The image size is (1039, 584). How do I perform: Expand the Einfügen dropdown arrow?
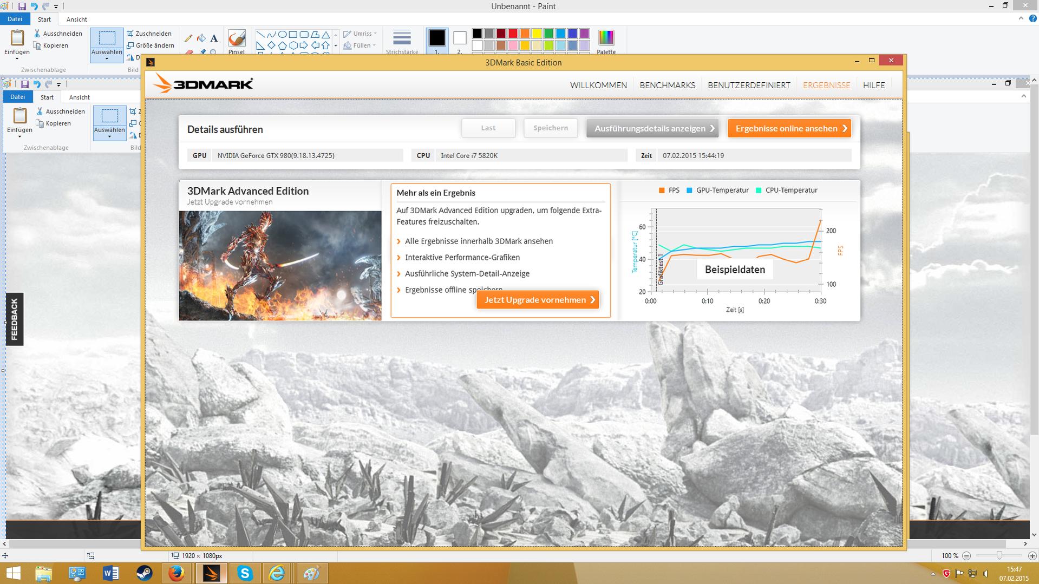[17, 58]
